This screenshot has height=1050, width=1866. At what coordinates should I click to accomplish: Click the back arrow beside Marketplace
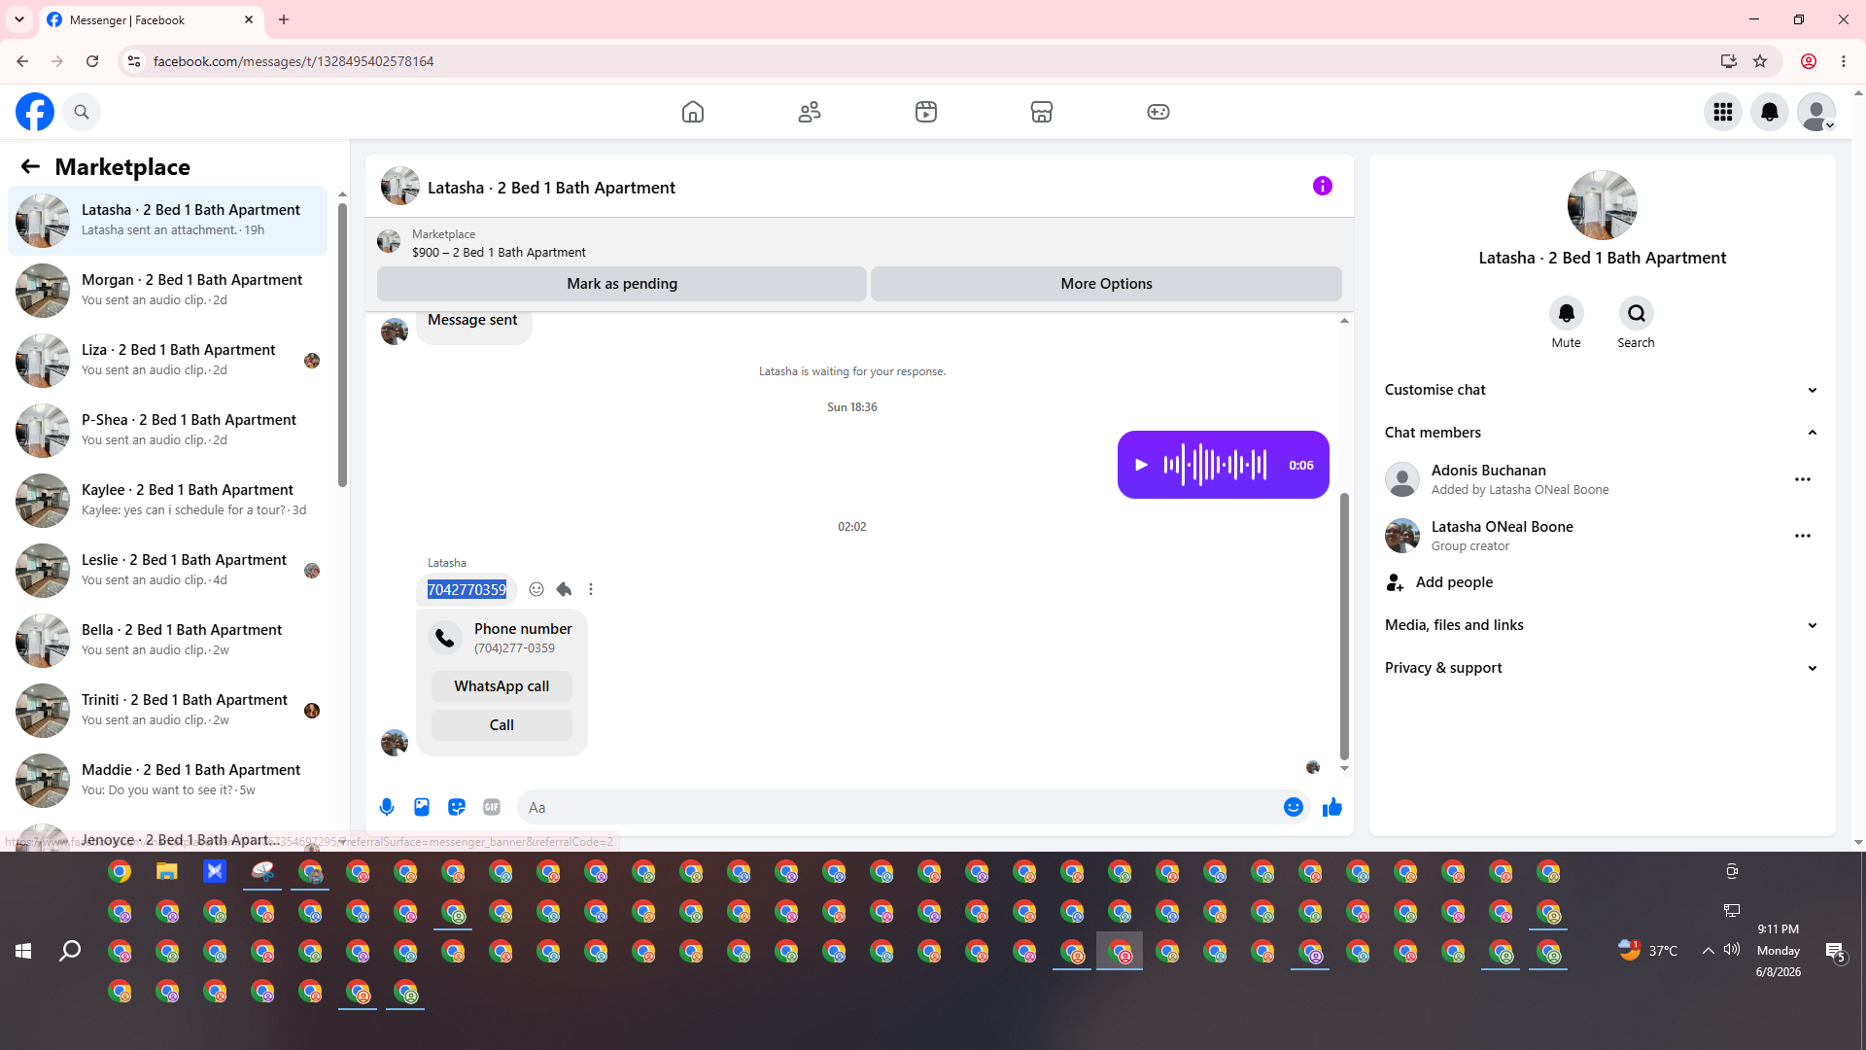30,167
